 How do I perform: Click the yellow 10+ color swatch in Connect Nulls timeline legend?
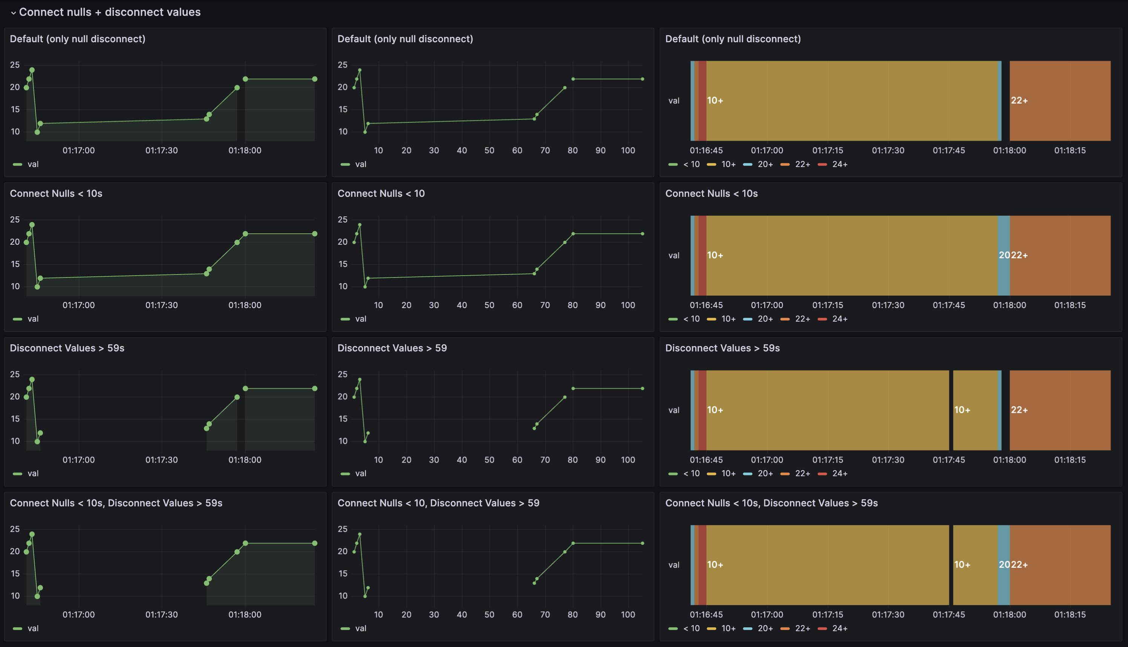tap(712, 319)
